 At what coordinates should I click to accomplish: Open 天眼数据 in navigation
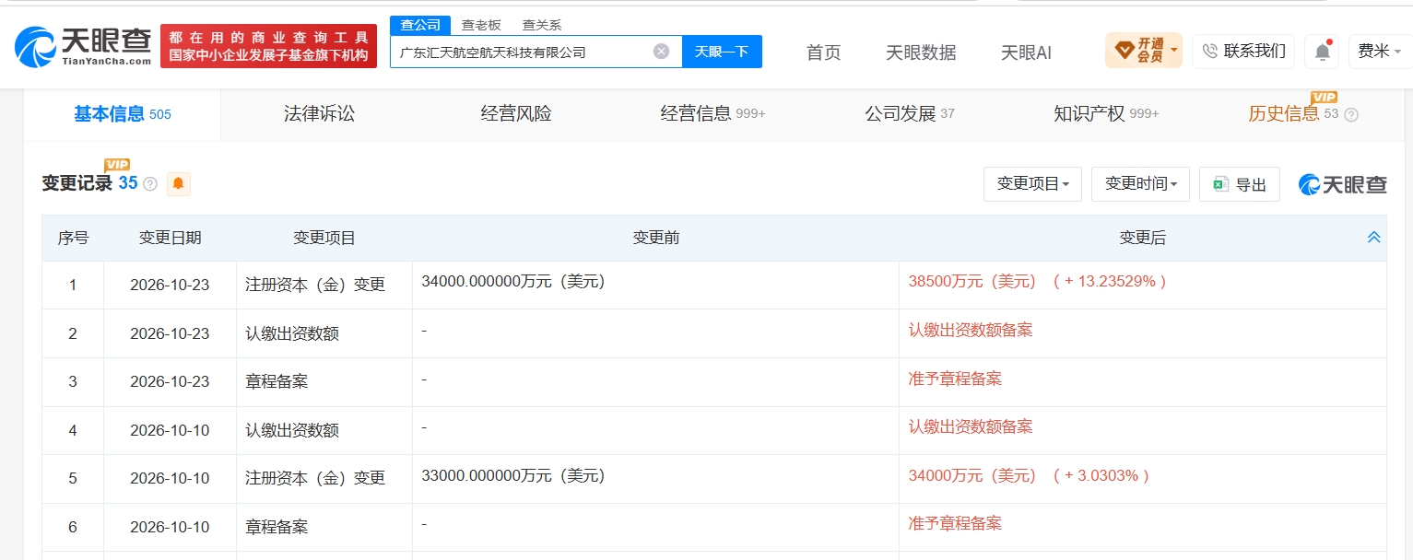[921, 52]
